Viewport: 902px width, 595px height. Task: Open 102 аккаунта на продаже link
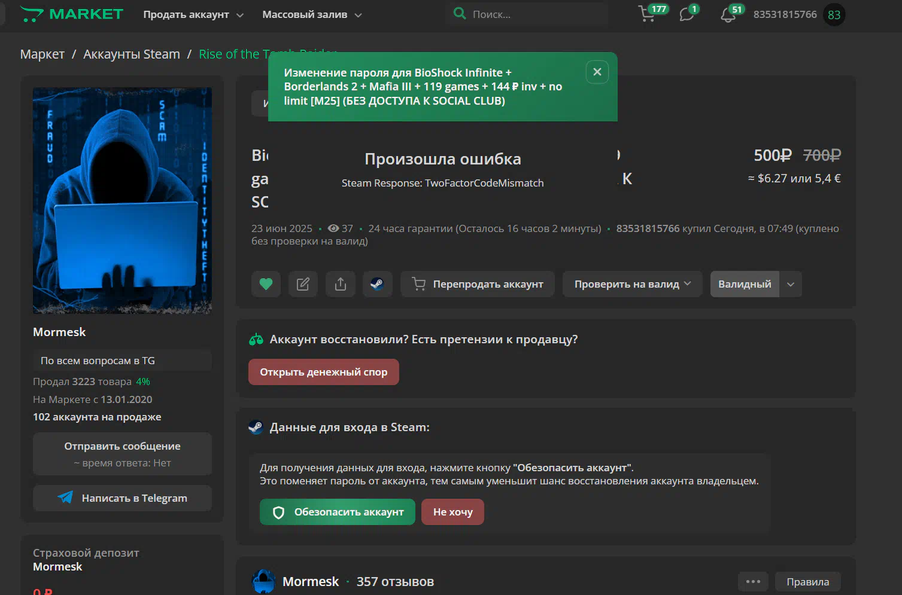[97, 417]
